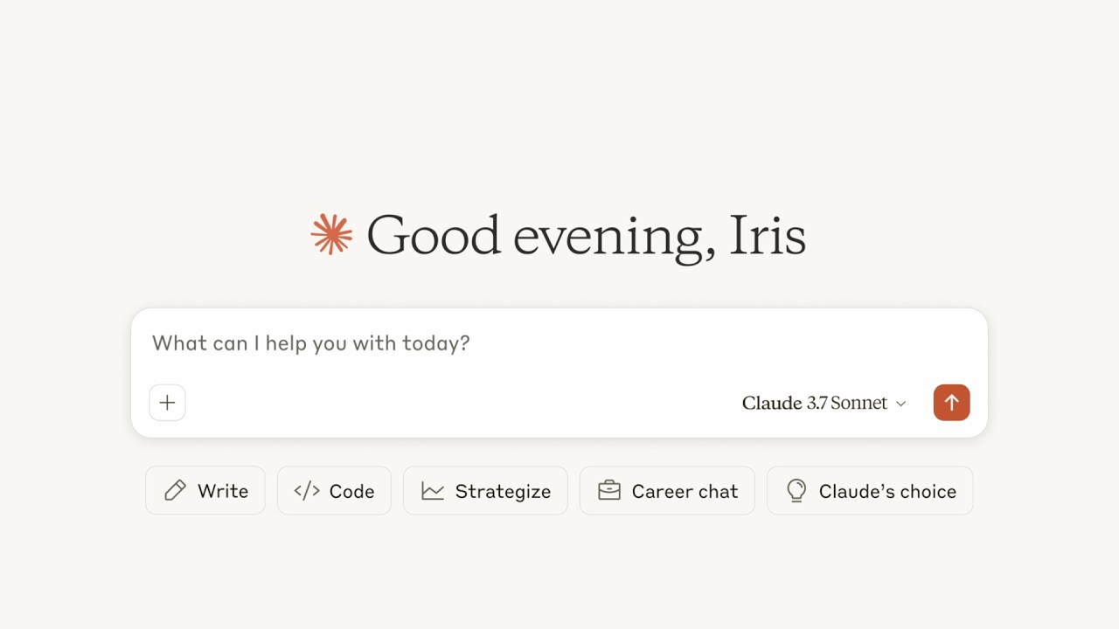Click the code brackets icon
This screenshot has height=629, width=1119.
tap(307, 490)
